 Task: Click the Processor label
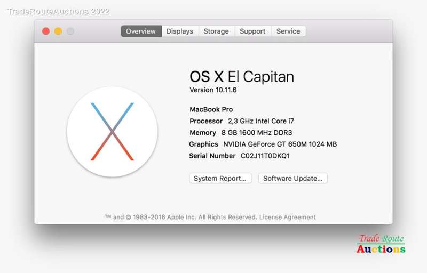click(206, 121)
